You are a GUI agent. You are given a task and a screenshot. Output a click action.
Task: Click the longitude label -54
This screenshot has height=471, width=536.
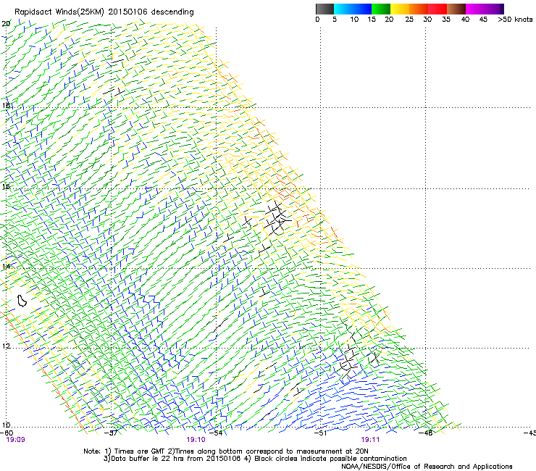(216, 433)
